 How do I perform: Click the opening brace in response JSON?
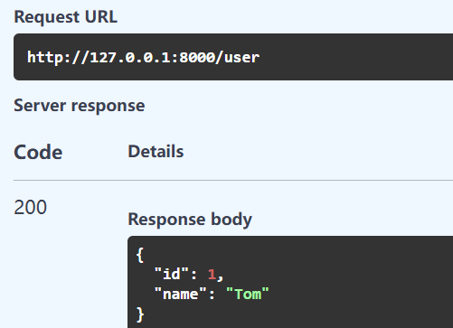point(140,255)
